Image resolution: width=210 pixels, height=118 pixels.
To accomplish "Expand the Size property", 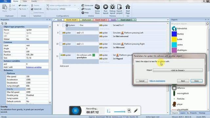I will pos(2,58).
